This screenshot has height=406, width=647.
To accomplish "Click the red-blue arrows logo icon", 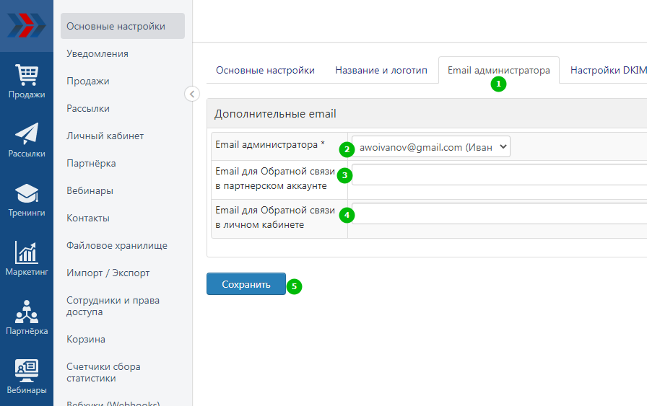I will 26,25.
